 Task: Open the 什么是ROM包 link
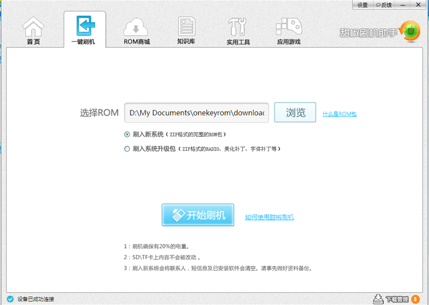[x=340, y=114]
